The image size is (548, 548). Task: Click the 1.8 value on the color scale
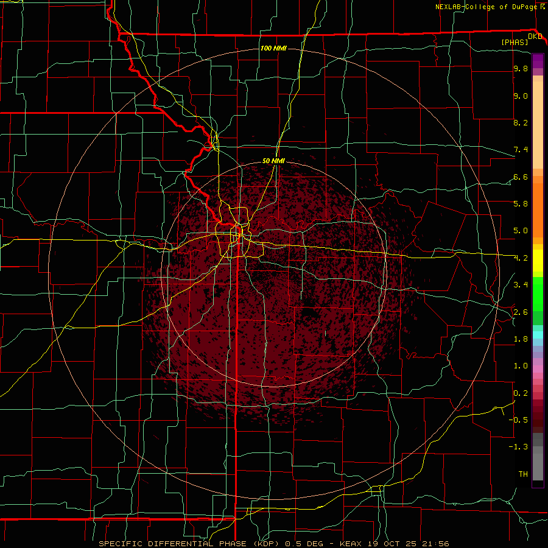(521, 339)
